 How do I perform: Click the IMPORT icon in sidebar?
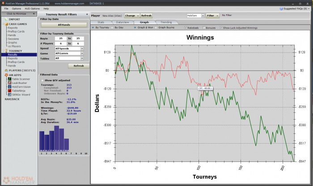(6, 19)
